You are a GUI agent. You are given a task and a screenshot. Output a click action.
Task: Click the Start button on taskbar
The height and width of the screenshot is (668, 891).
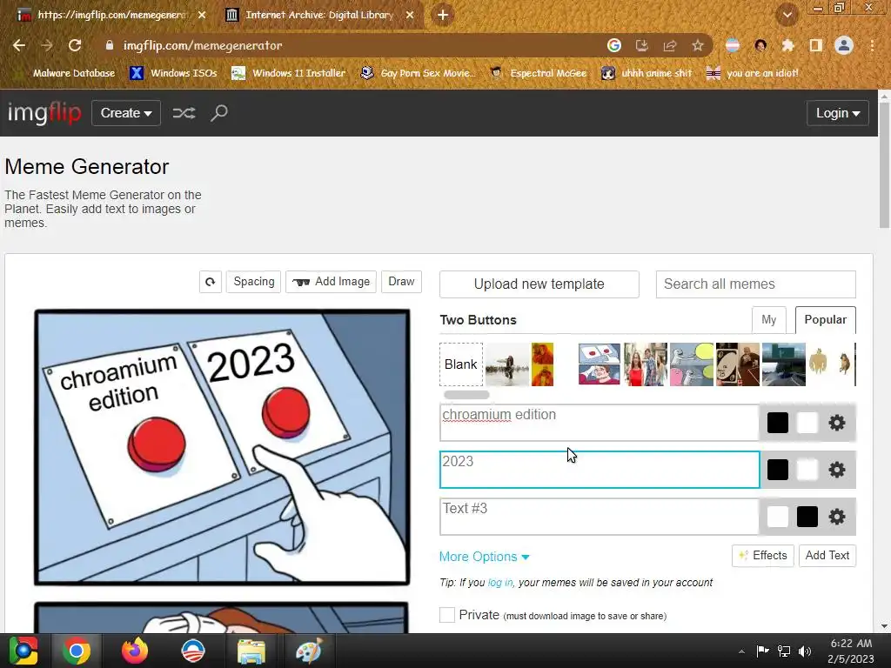coord(23,651)
